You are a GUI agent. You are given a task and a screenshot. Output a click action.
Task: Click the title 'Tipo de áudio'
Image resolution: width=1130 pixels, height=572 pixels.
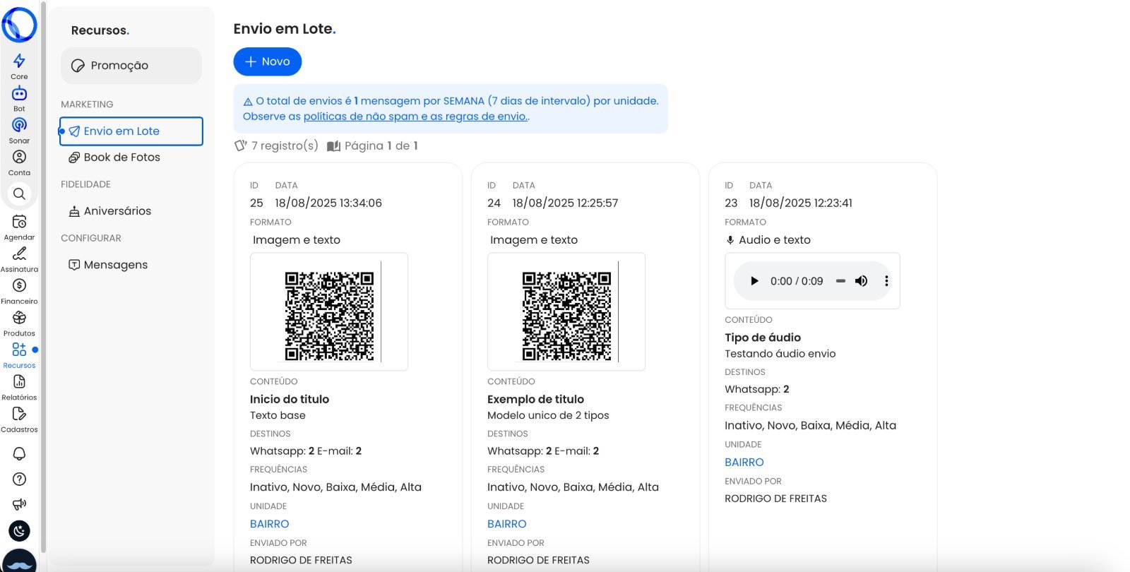(763, 338)
